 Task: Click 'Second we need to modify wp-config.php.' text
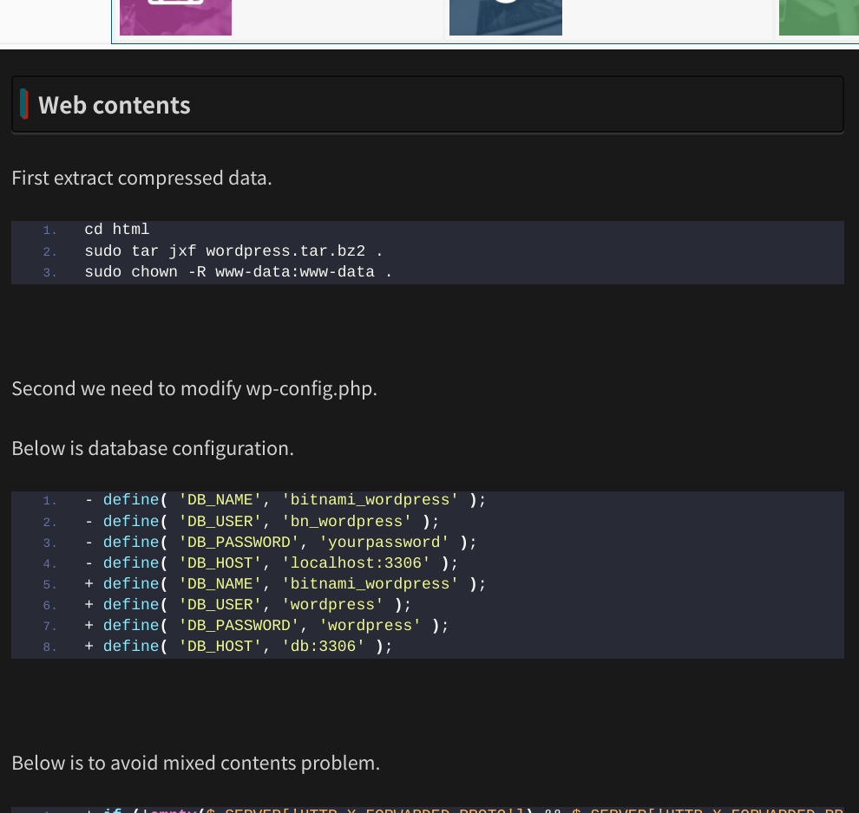tap(194, 389)
